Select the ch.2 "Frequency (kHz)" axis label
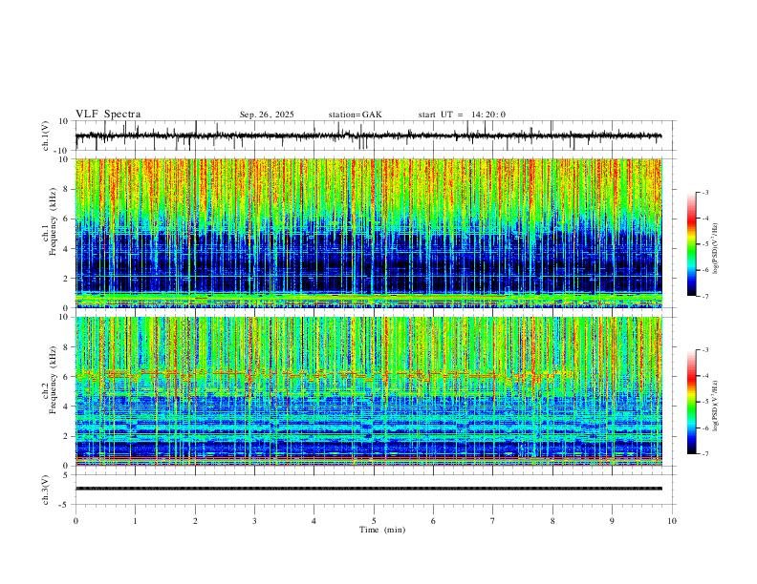 (x=53, y=380)
